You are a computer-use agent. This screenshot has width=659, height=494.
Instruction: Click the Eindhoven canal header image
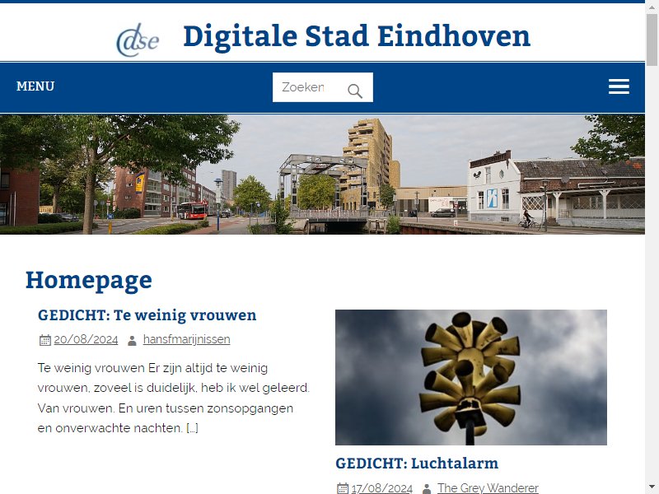322,175
